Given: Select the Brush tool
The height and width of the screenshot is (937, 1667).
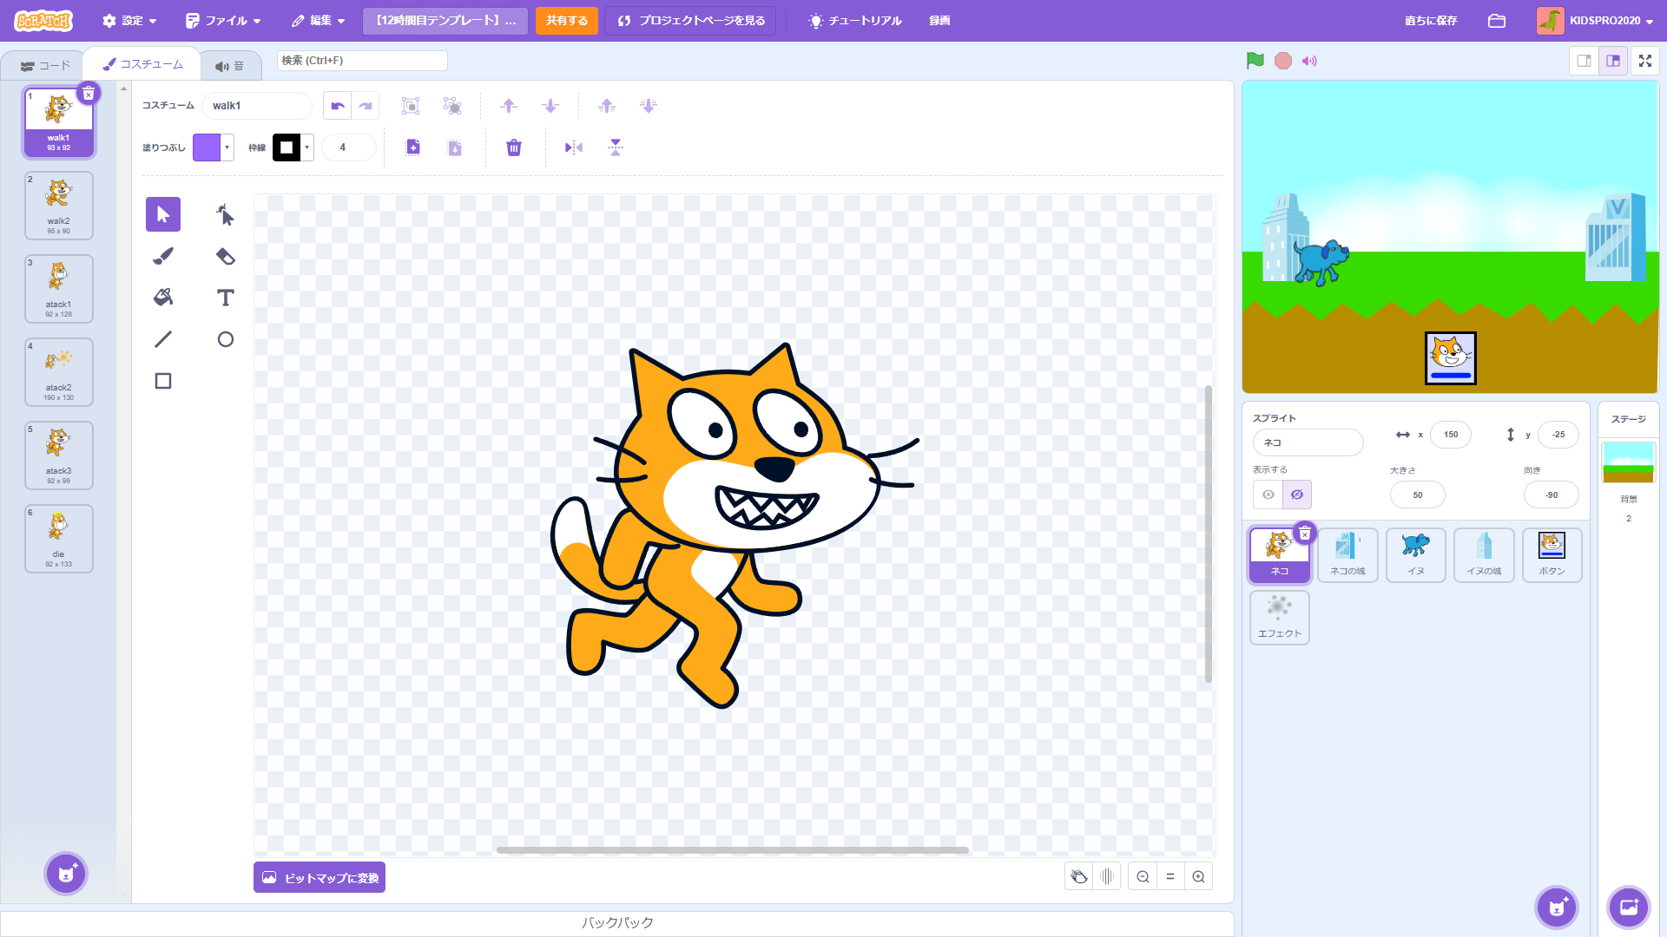Looking at the screenshot, I should coord(163,256).
